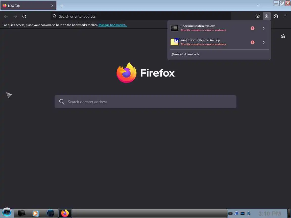This screenshot has height=218, width=291.
Task: Click ChorumeDestructive.exe file icon
Action: (175, 28)
